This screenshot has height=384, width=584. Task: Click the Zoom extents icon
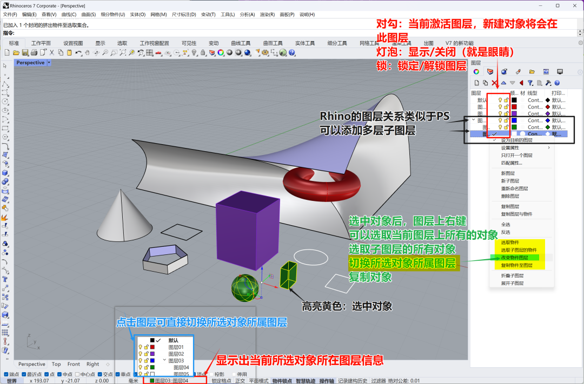click(x=123, y=53)
